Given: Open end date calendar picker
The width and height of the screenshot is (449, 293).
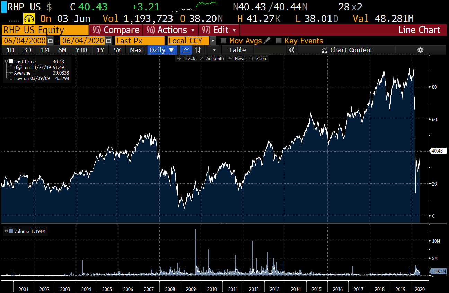Looking at the screenshot, I should (x=108, y=41).
